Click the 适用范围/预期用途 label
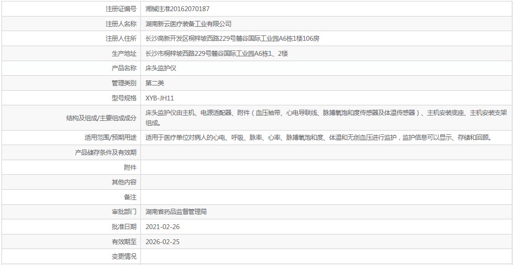 tap(110, 137)
